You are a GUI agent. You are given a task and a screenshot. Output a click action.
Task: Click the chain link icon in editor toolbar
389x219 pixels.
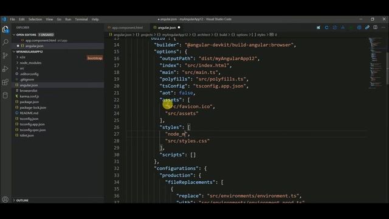coord(367,27)
